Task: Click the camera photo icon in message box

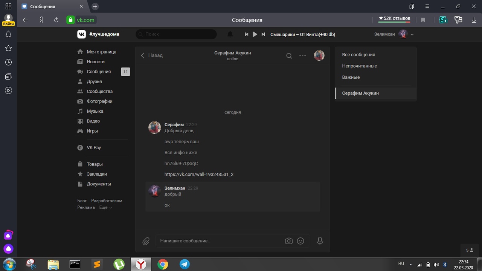Action: pos(289,241)
